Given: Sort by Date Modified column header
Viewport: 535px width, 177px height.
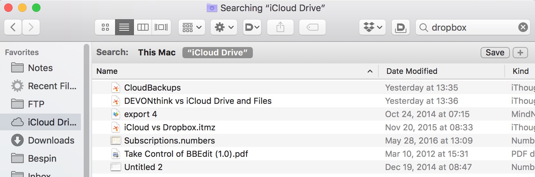Looking at the screenshot, I should point(442,71).
